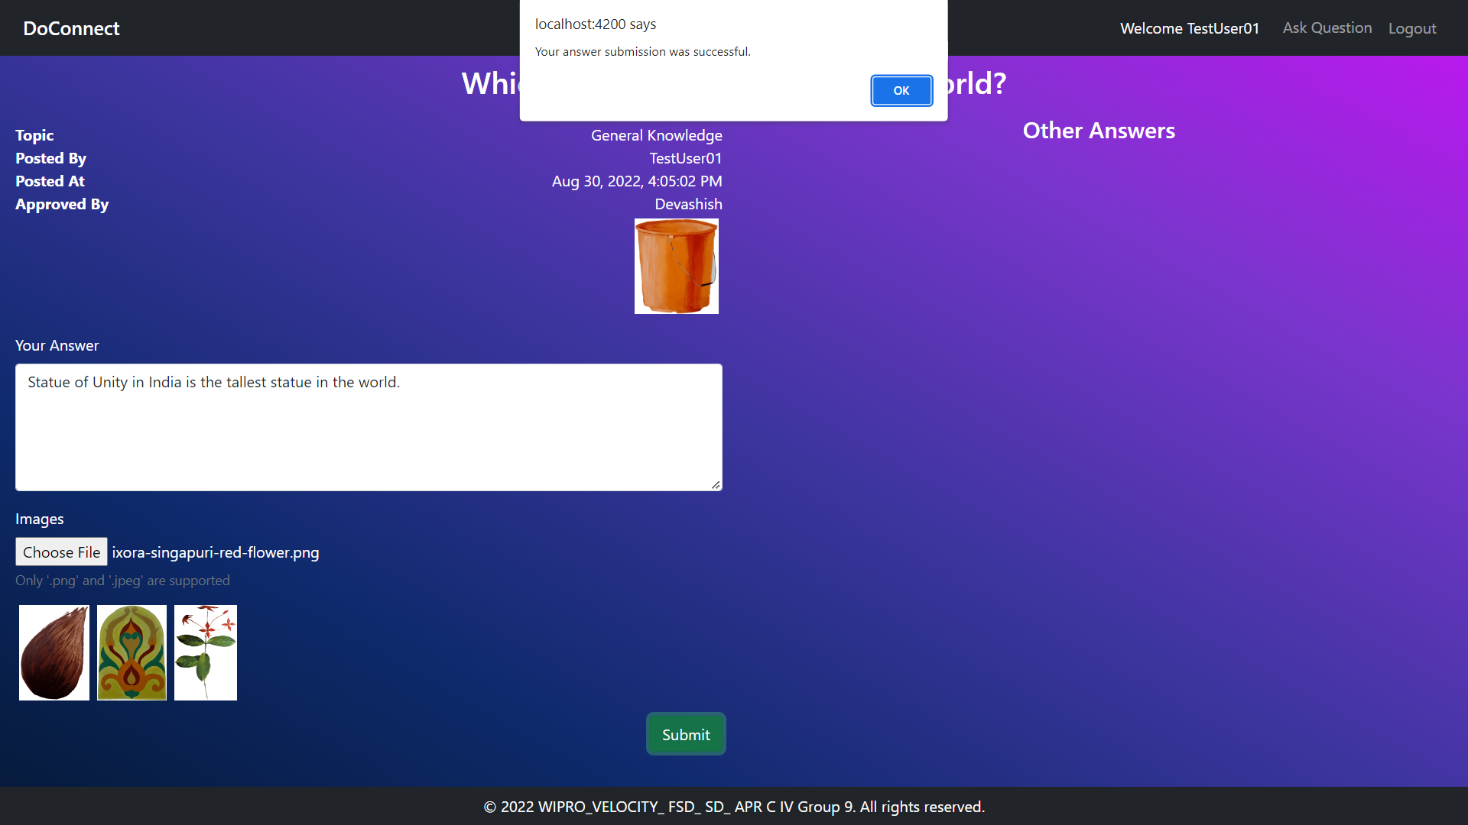Screen dimensions: 1468x825
Task: Click the Welcome TestUser01 username menu
Action: pos(1190,27)
